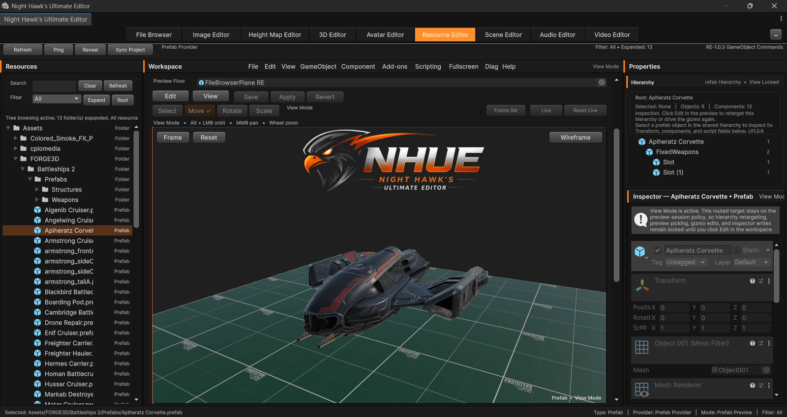Toggle the Aplheratz Corvette active checkbox

pyautogui.click(x=657, y=250)
